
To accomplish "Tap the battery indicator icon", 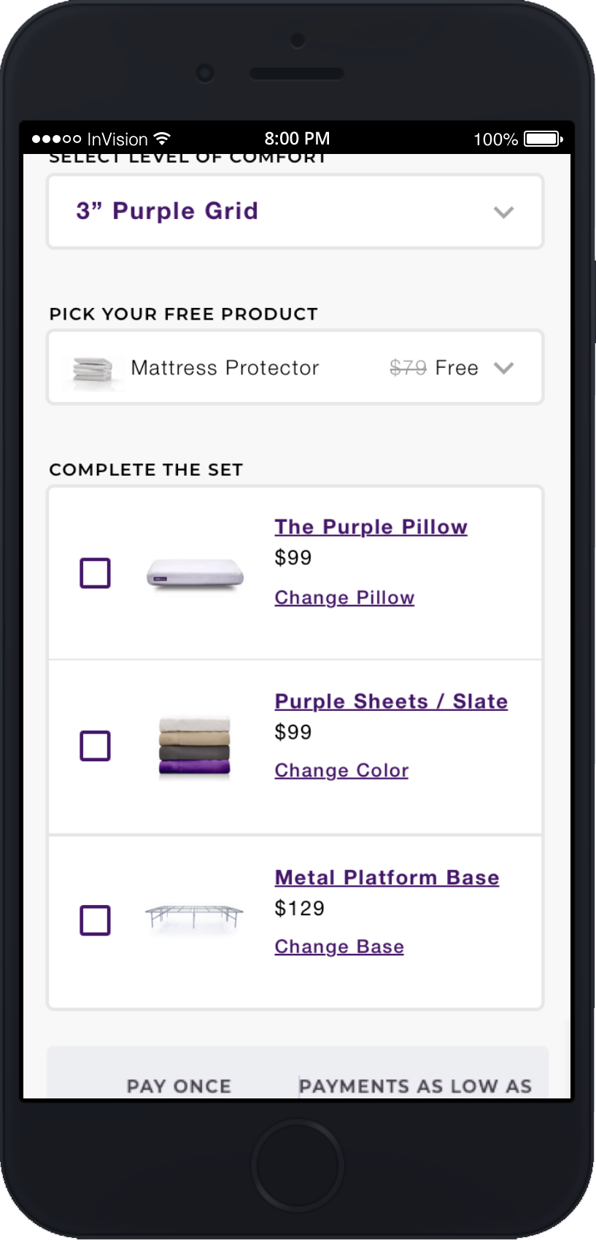I will click(x=543, y=139).
